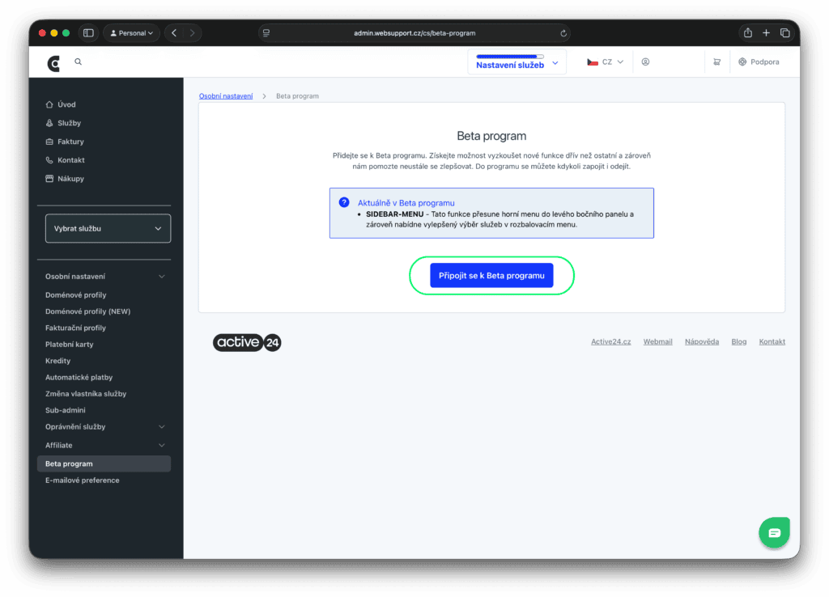The width and height of the screenshot is (829, 597).
Task: Click the account profile icon
Action: (x=645, y=61)
